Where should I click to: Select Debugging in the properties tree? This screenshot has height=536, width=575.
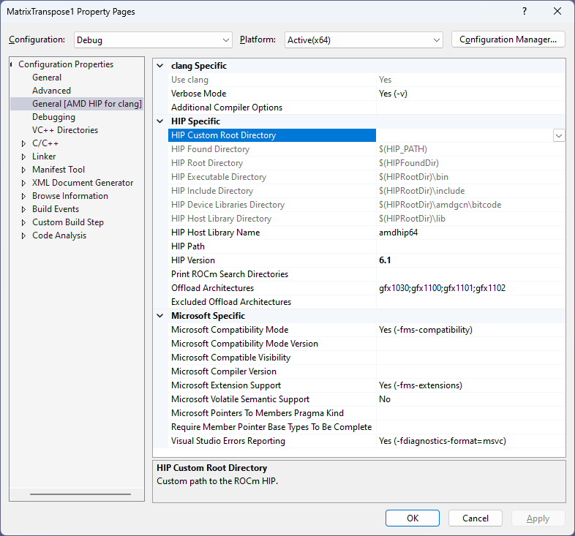tap(53, 117)
